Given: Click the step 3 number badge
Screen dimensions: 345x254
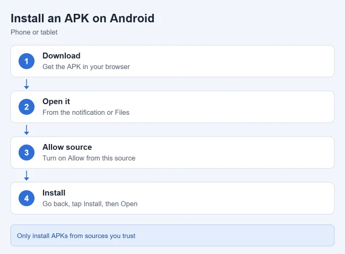Looking at the screenshot, I should coord(27,153).
